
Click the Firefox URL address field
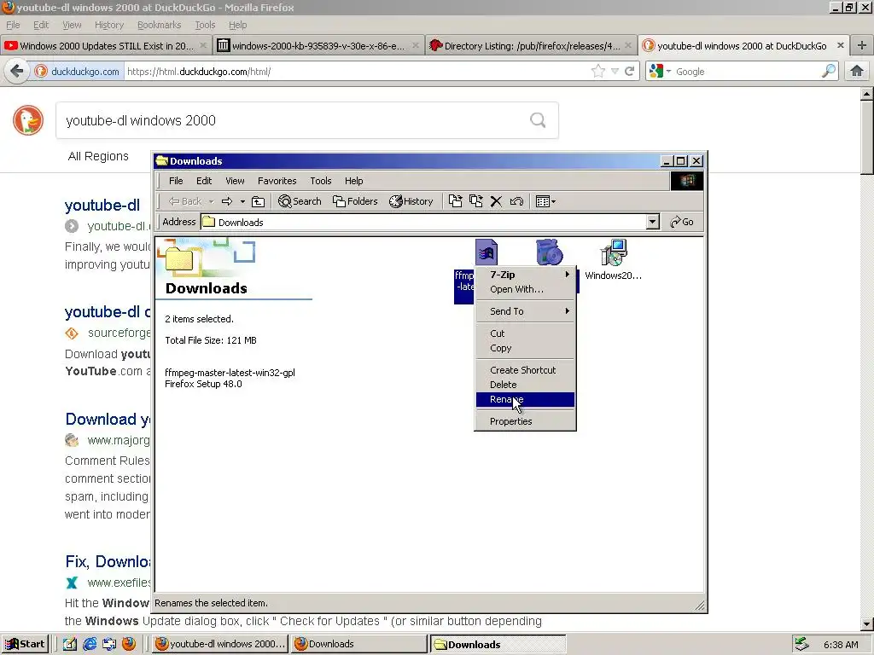click(x=357, y=72)
